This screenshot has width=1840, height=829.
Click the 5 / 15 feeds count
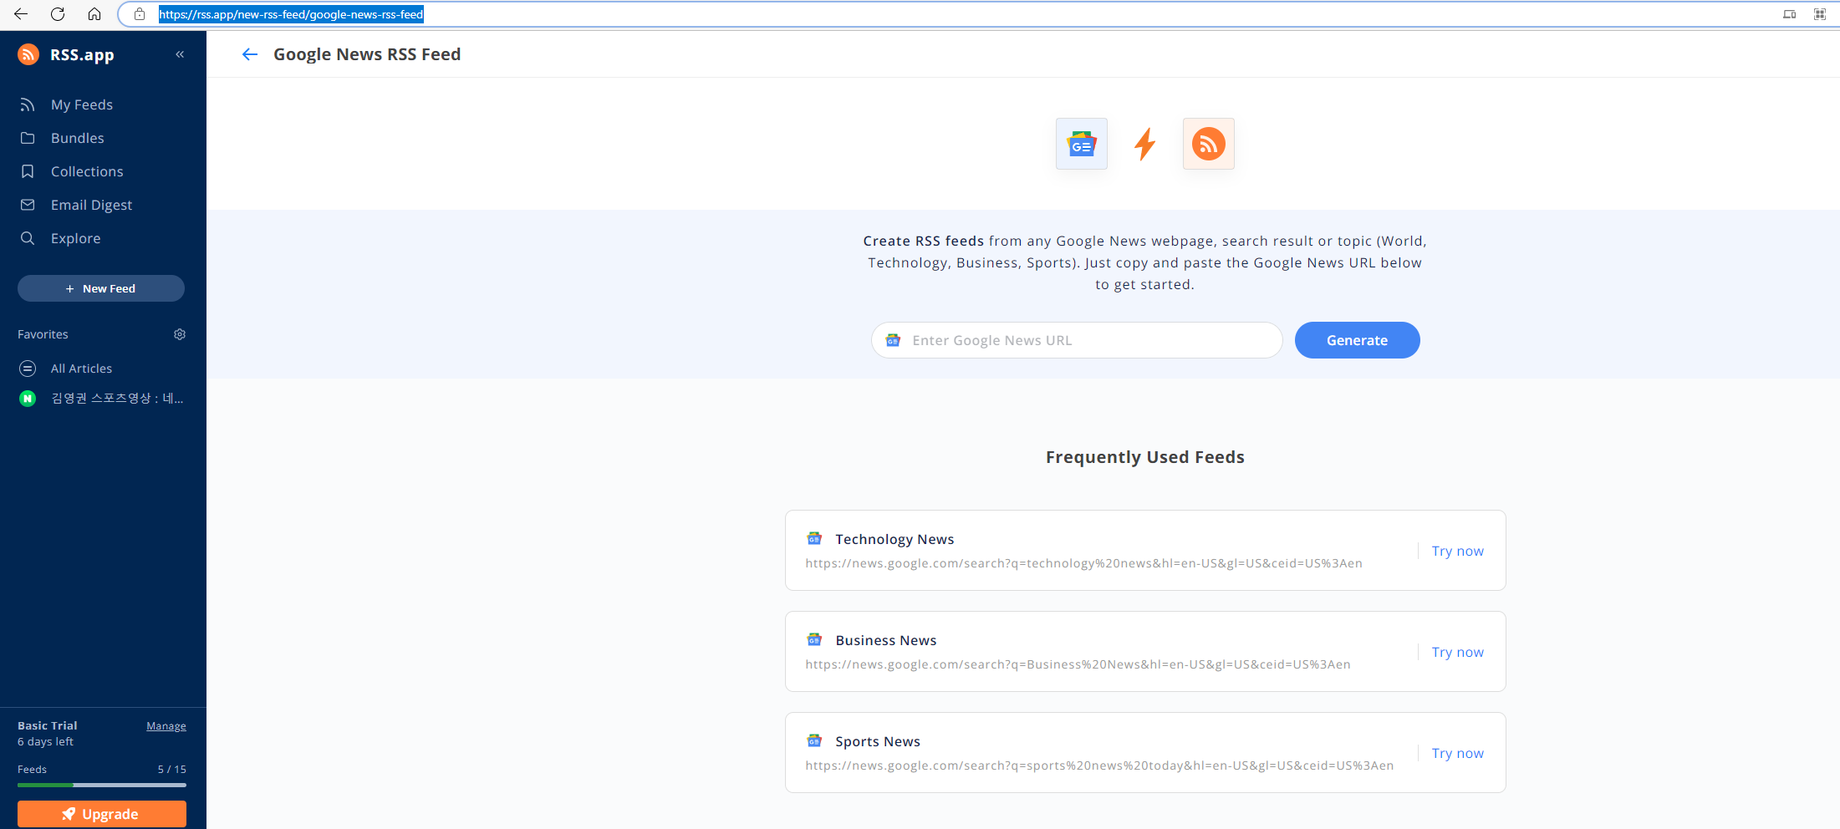click(171, 769)
